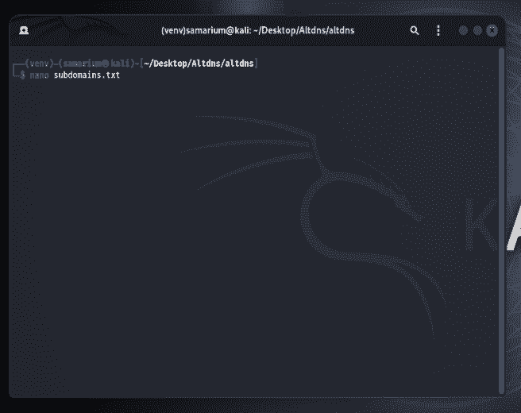Click the 'subdomains.txt' text in the command
The image size is (521, 413).
[87, 75]
